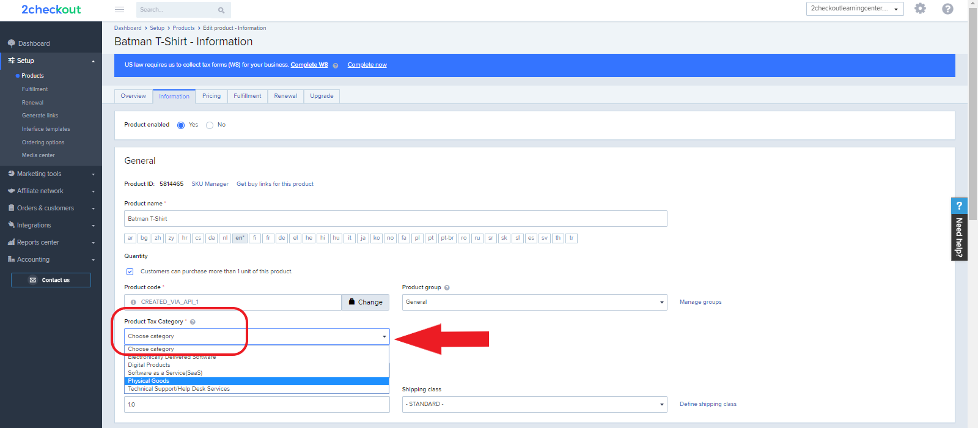Switch to the Overview tab
978x428 pixels.
click(133, 96)
